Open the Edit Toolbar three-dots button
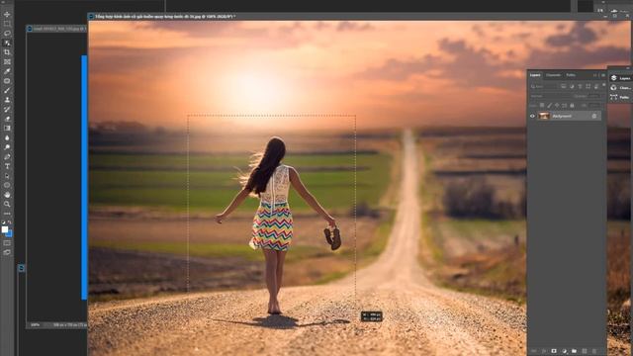Image resolution: width=633 pixels, height=356 pixels. (x=7, y=214)
